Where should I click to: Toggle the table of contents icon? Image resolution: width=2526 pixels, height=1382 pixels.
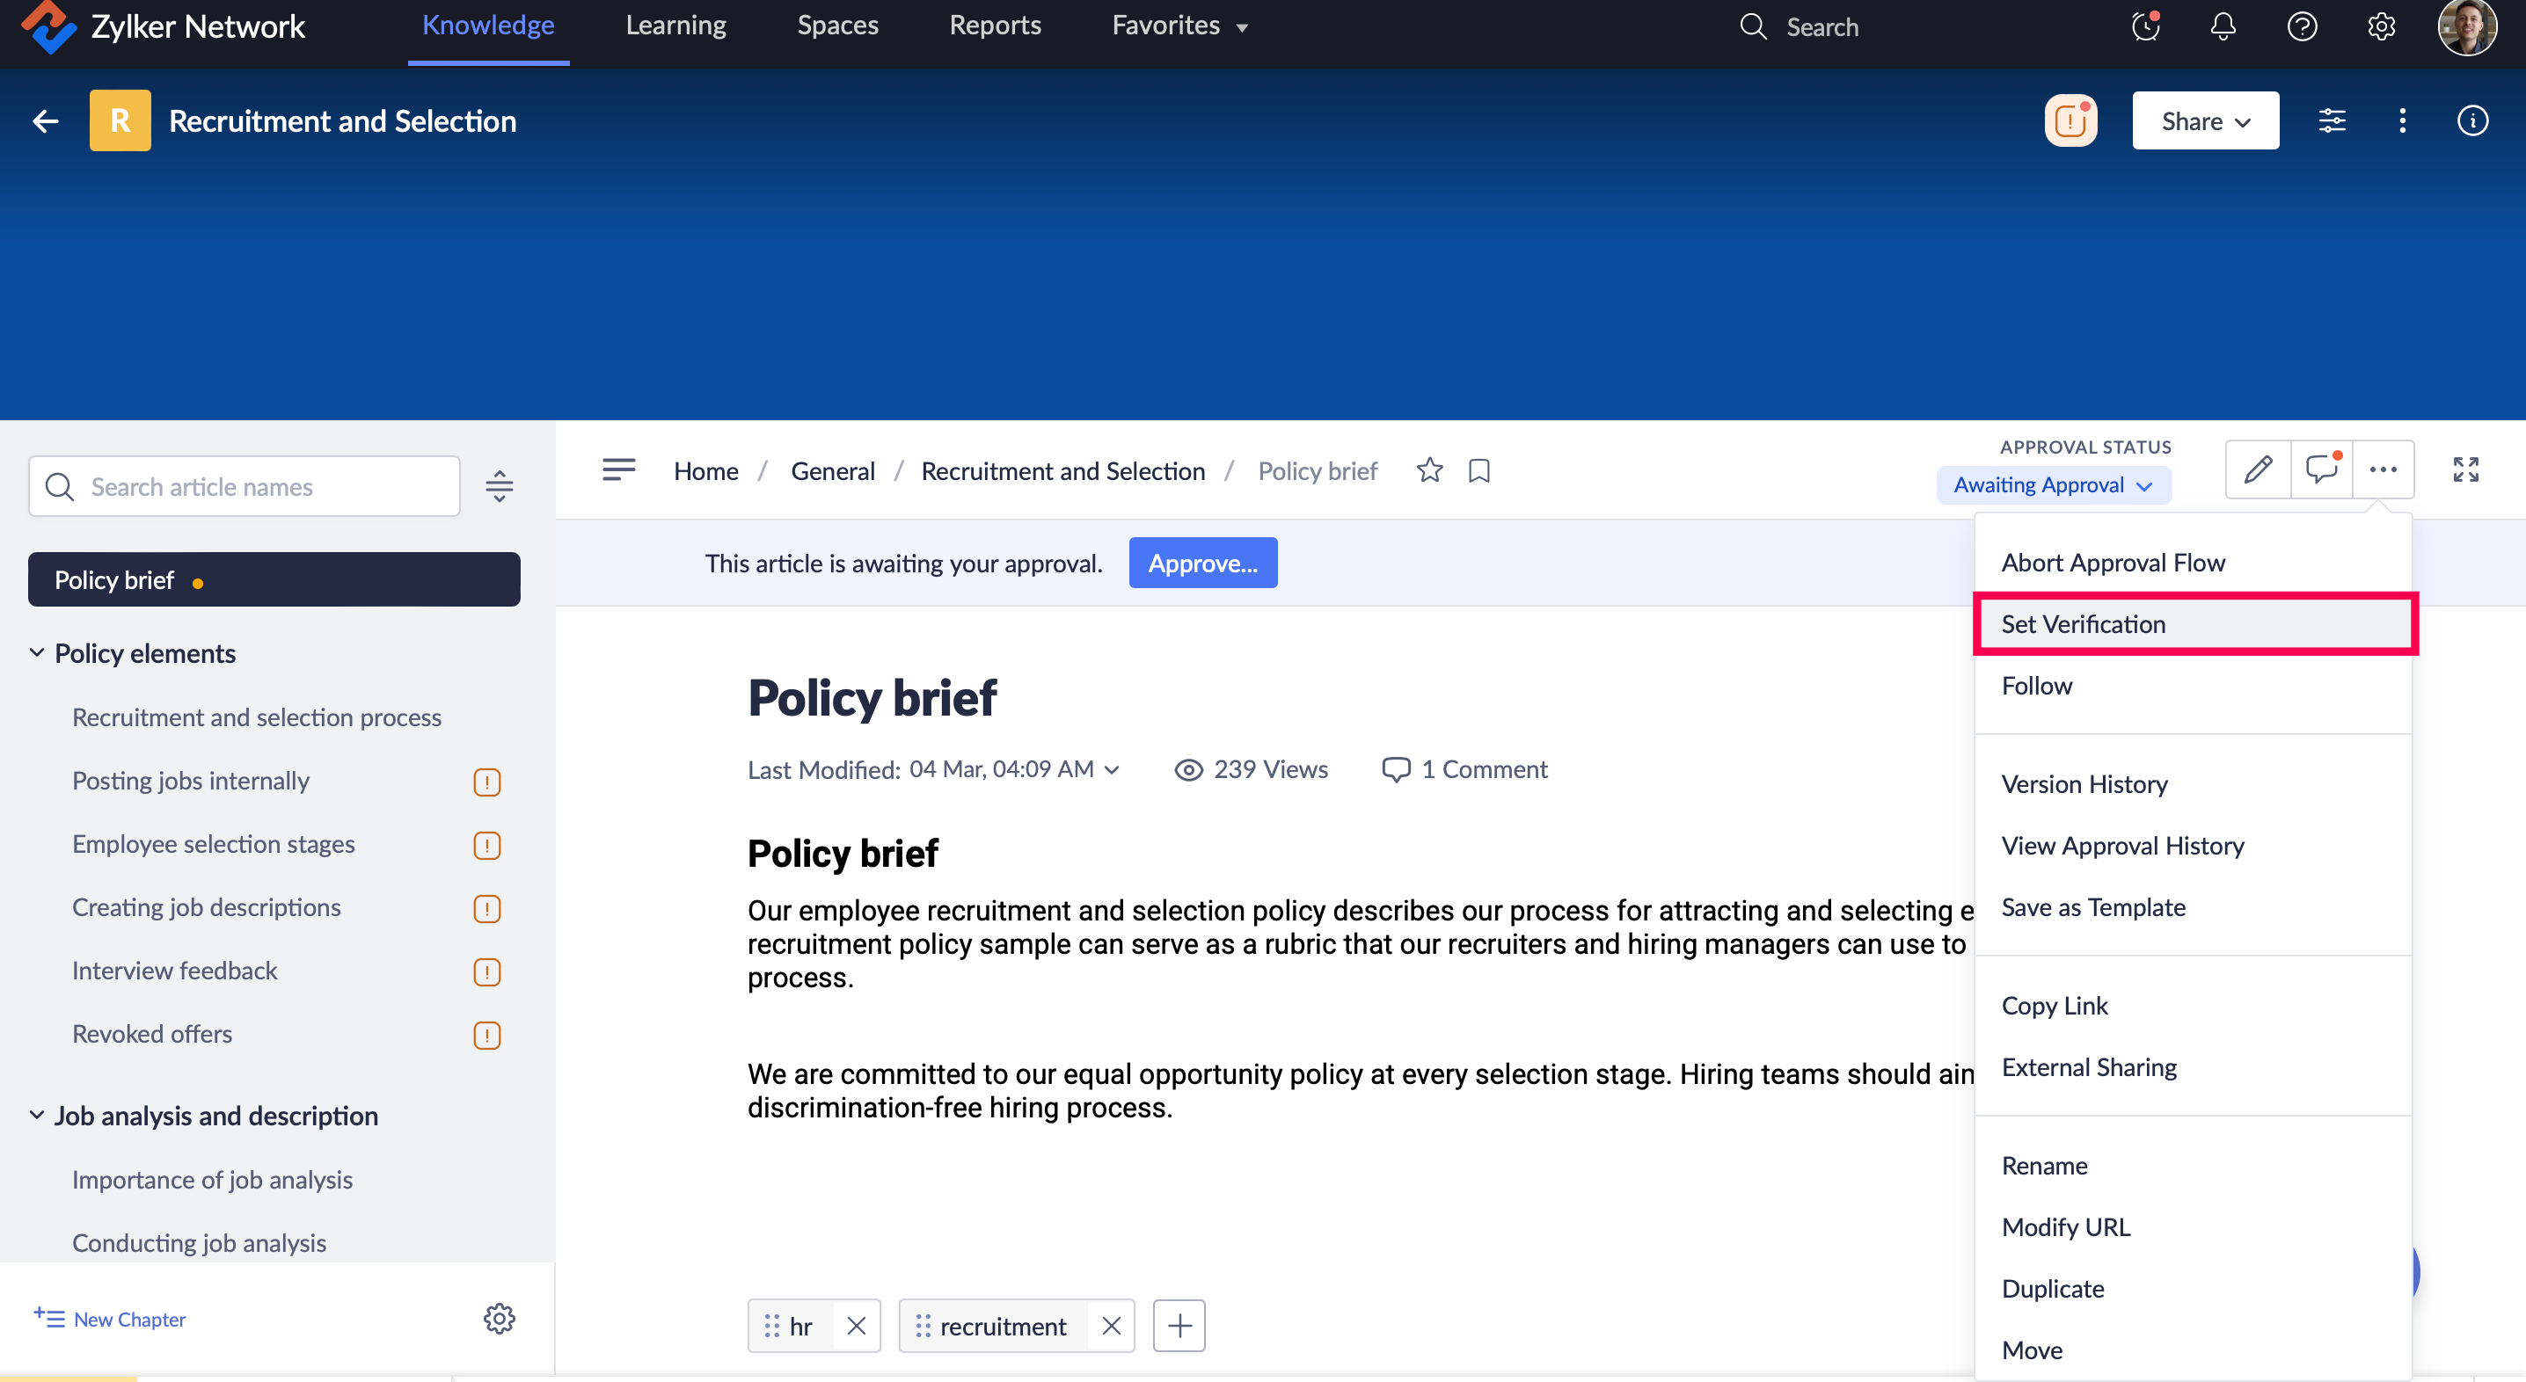click(x=619, y=470)
